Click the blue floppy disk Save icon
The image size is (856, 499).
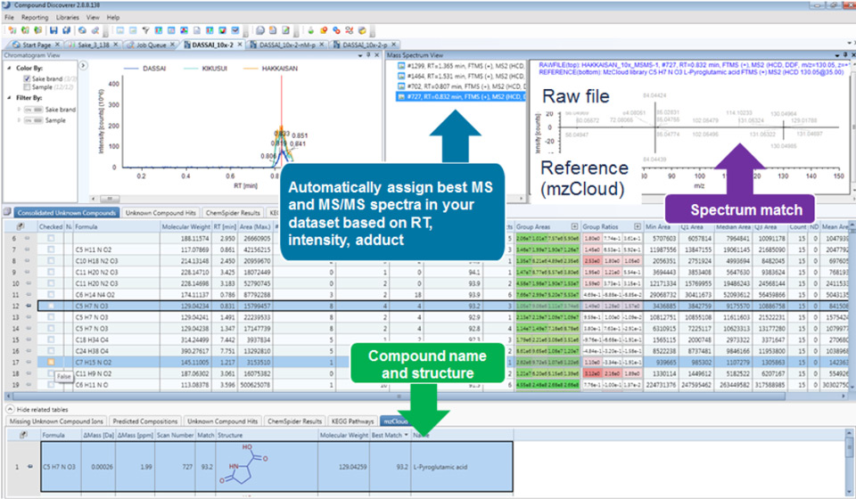tap(53, 30)
